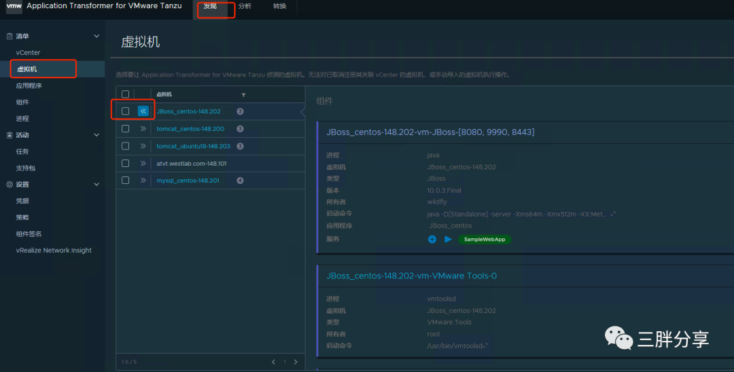Viewport: 734px width, 372px height.
Task: Open 组件签名 in the sidebar
Action: tap(29, 234)
